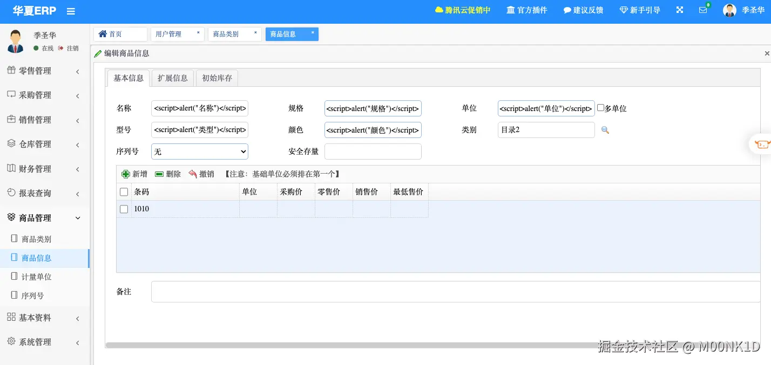
Task: Check the barcode 1010 row checkbox
Action: pos(124,209)
